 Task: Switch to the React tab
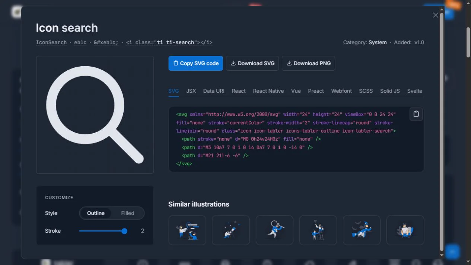239,91
